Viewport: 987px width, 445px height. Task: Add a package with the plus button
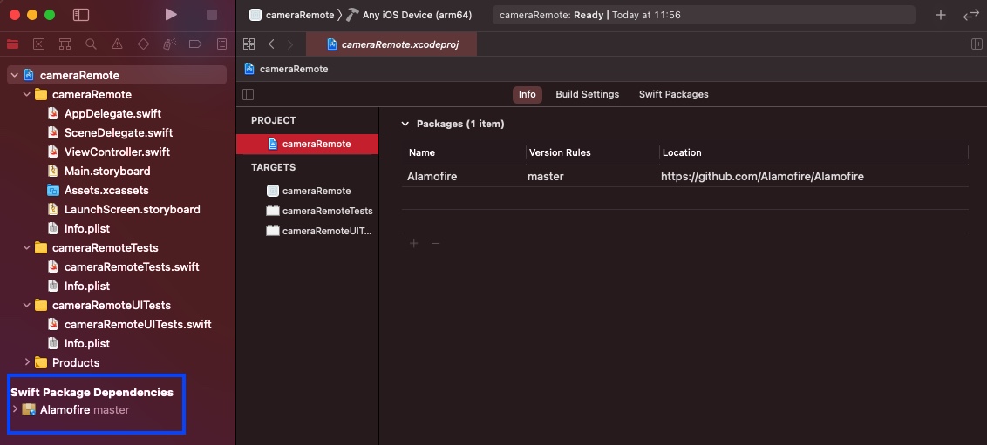coord(413,243)
